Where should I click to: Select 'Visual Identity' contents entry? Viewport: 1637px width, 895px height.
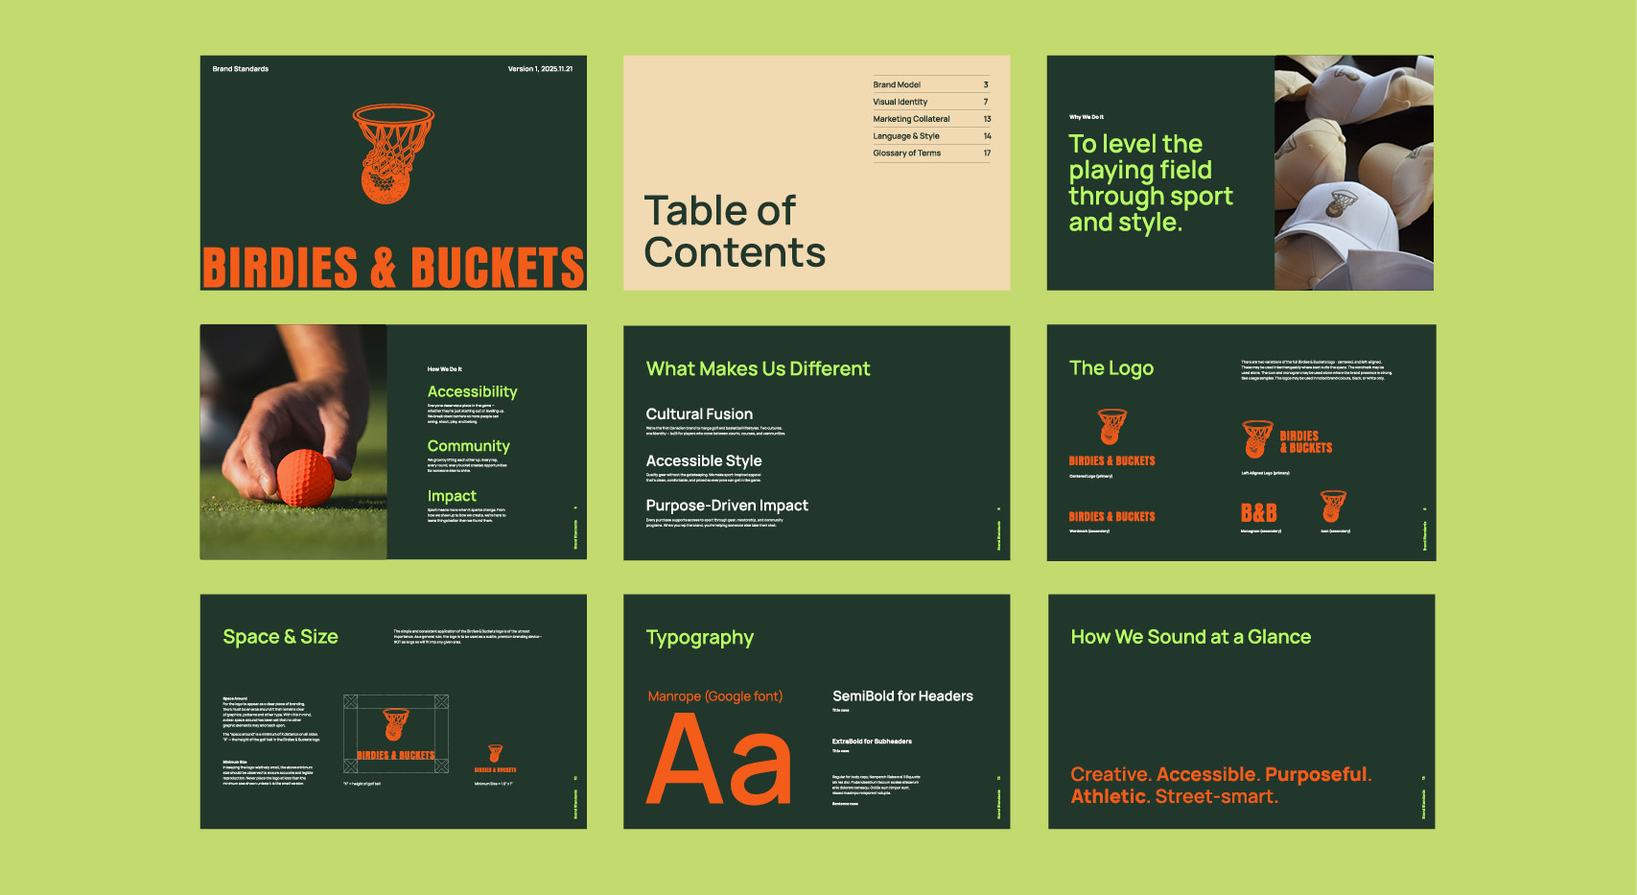coord(931,102)
